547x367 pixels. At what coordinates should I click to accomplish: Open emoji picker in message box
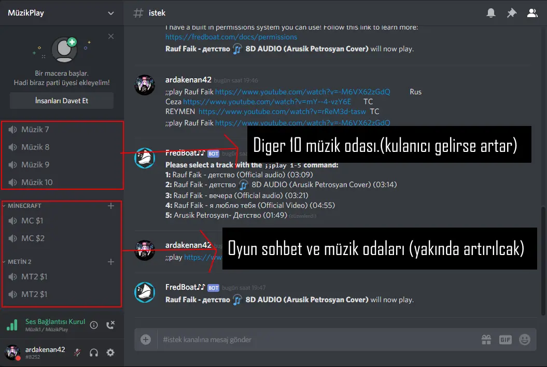coord(525,340)
